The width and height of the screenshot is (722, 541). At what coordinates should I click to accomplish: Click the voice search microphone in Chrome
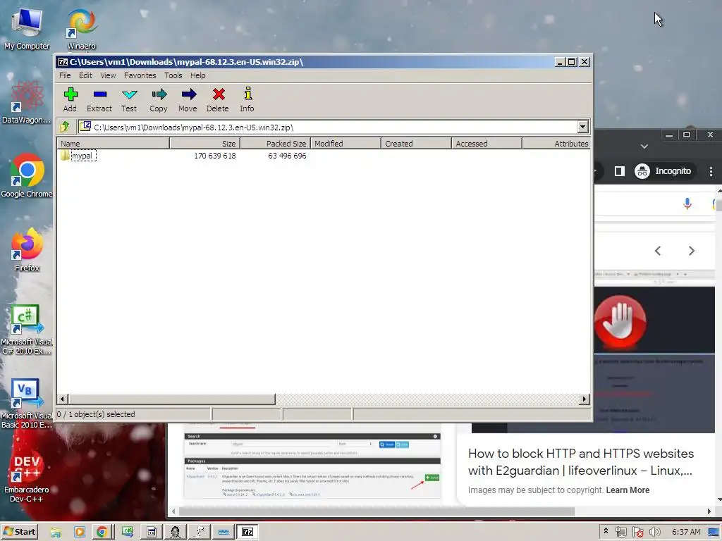click(x=687, y=204)
